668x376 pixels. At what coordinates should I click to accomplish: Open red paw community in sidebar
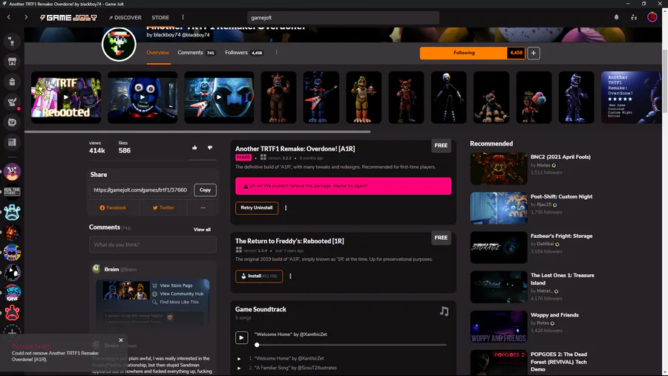coord(12,313)
